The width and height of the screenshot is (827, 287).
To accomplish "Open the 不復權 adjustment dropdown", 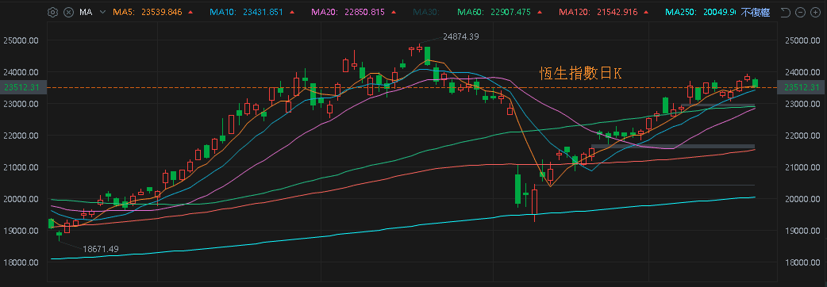I will pyautogui.click(x=756, y=12).
